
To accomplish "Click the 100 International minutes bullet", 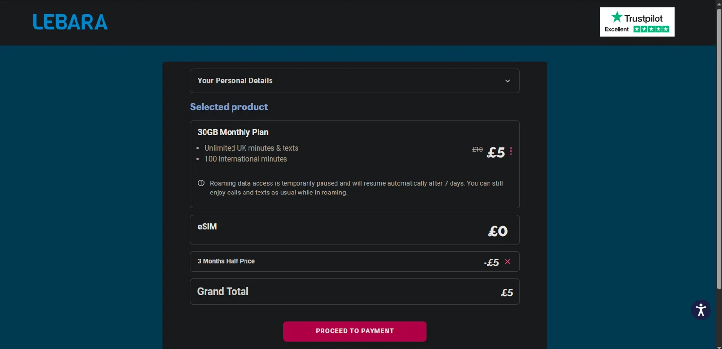I will coord(245,159).
